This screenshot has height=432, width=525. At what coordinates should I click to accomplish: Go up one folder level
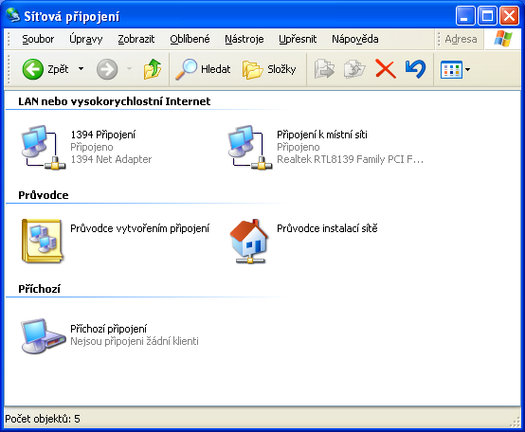coord(153,69)
